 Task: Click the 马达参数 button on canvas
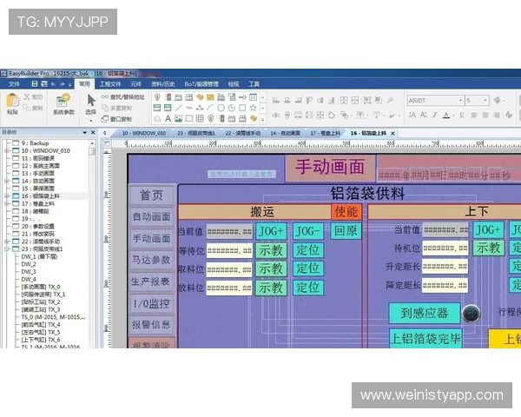coord(151,260)
